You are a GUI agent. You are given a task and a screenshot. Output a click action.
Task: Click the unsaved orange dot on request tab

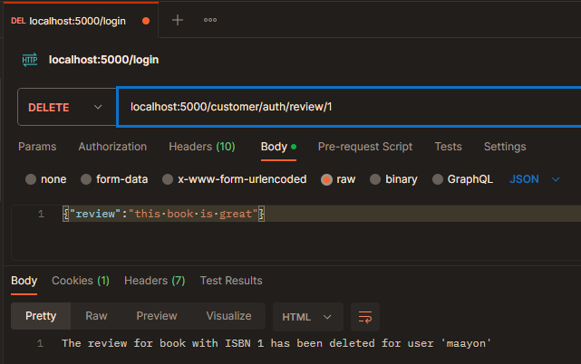point(146,21)
